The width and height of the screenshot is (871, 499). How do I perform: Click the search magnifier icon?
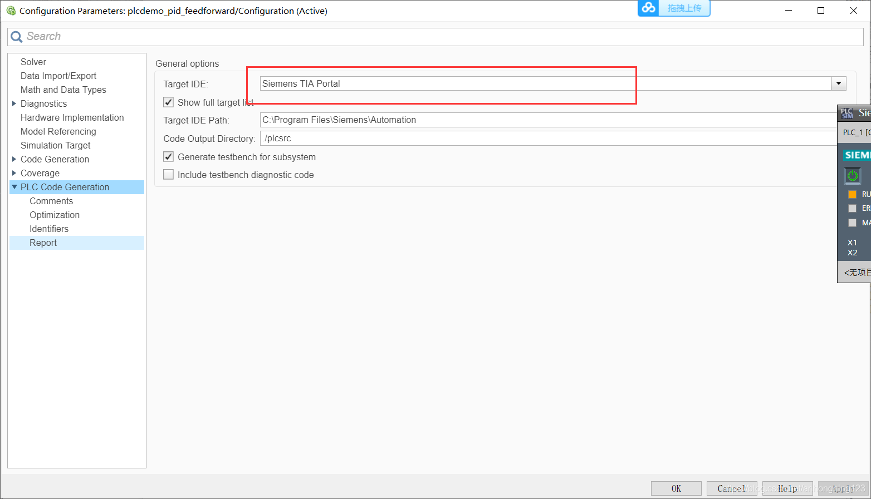[x=17, y=37]
